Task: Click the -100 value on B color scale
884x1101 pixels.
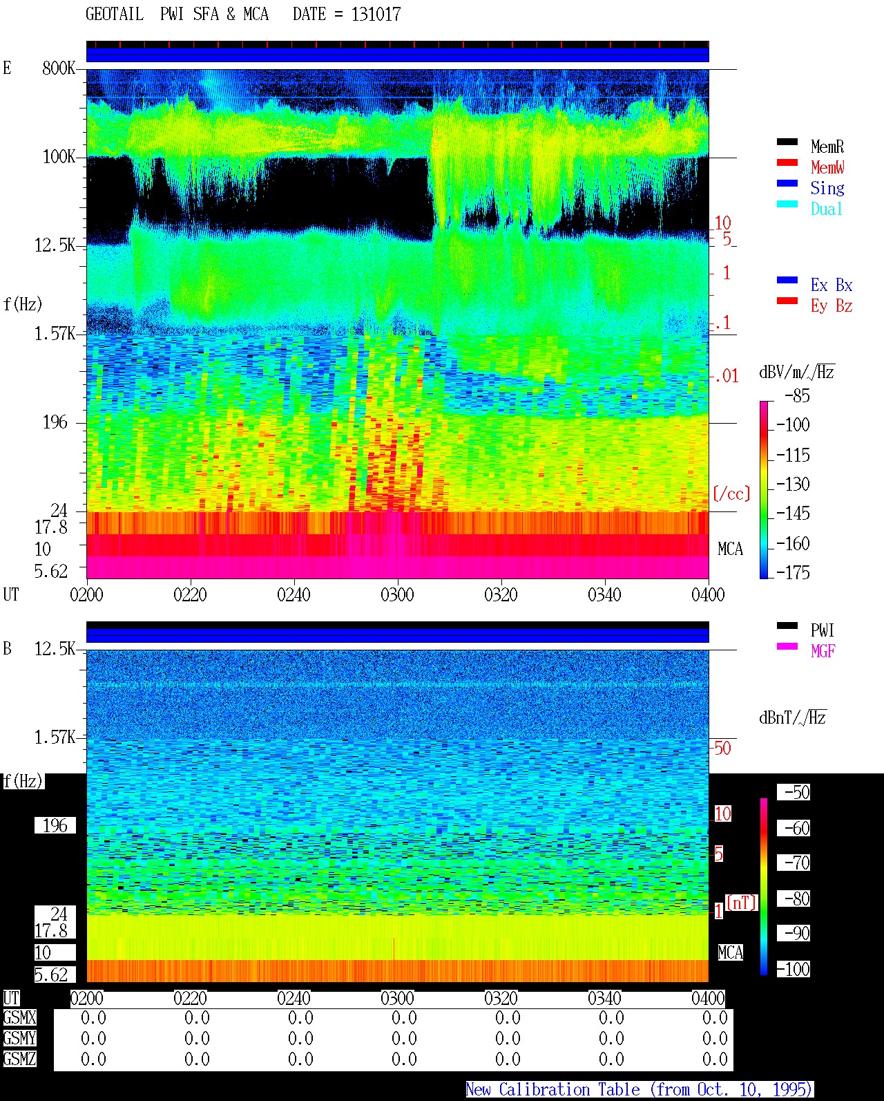Action: 793,970
